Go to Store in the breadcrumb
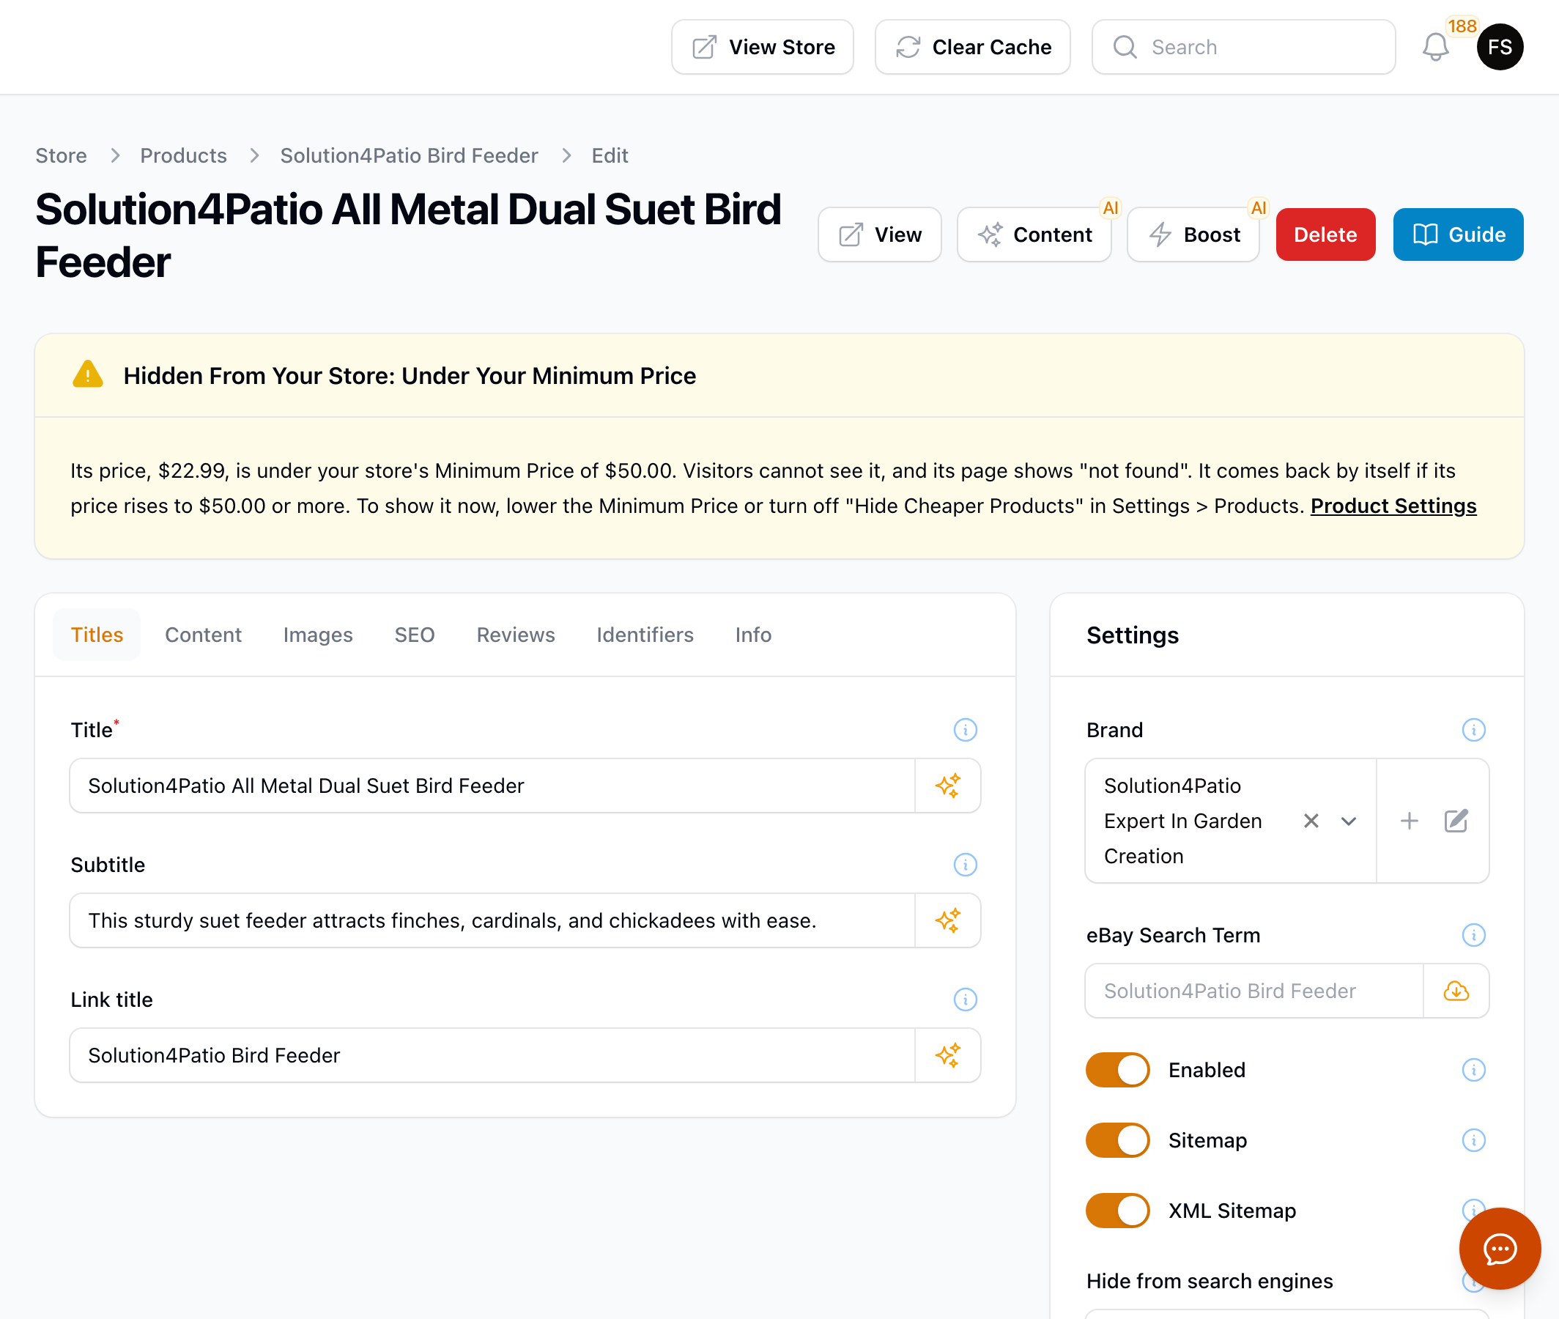1559x1319 pixels. (62, 155)
